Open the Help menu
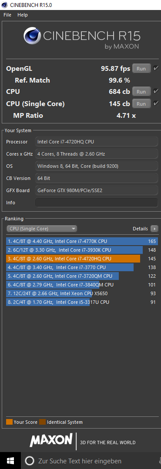The width and height of the screenshot is (161, 469). point(23,15)
